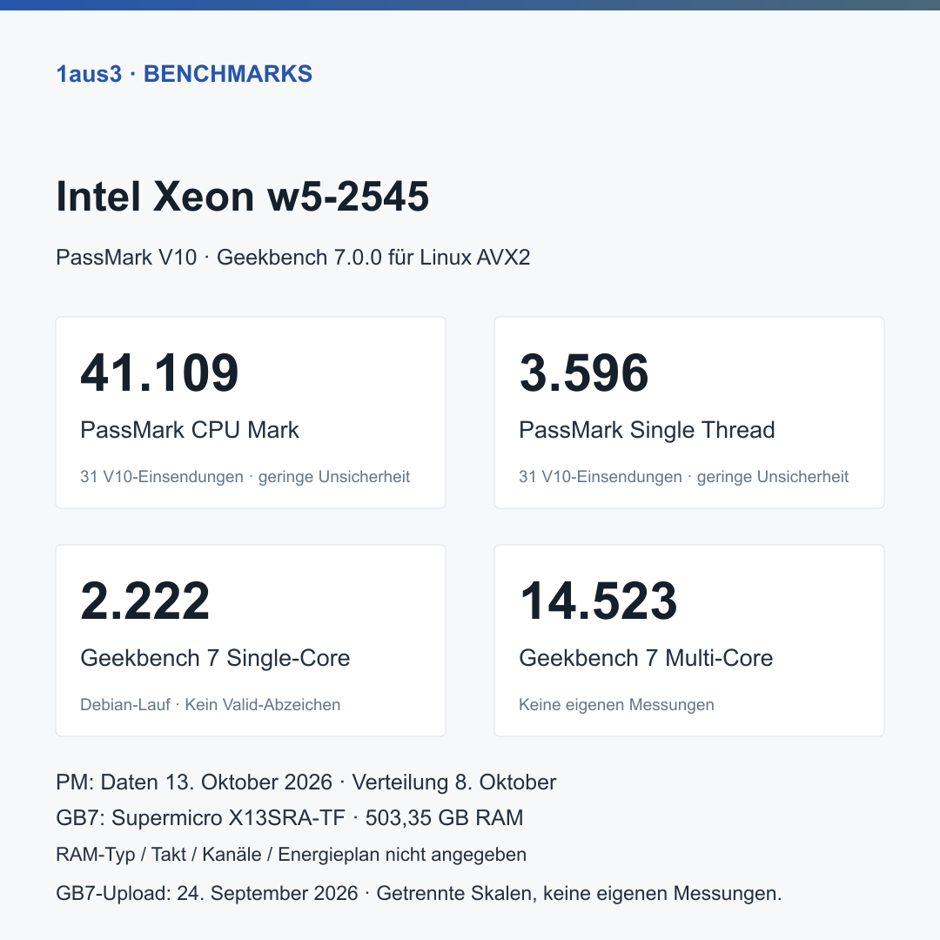Click the 'PassMark Single Thread' label

(x=647, y=430)
